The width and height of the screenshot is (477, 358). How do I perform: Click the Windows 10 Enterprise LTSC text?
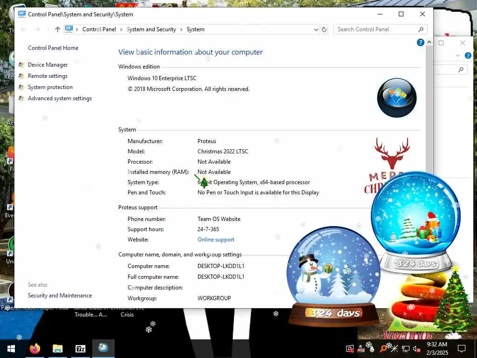coord(162,78)
